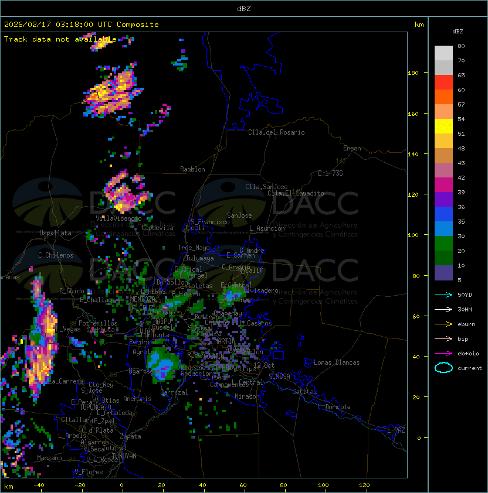Click the 'MENDOZA' city label
488x493 pixels.
point(143,299)
